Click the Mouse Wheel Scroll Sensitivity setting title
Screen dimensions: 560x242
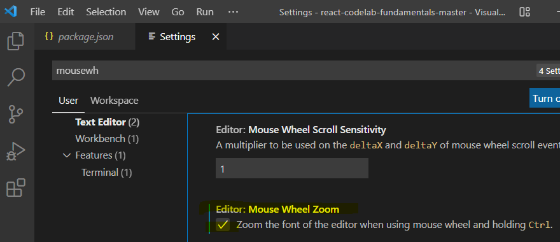(301, 129)
